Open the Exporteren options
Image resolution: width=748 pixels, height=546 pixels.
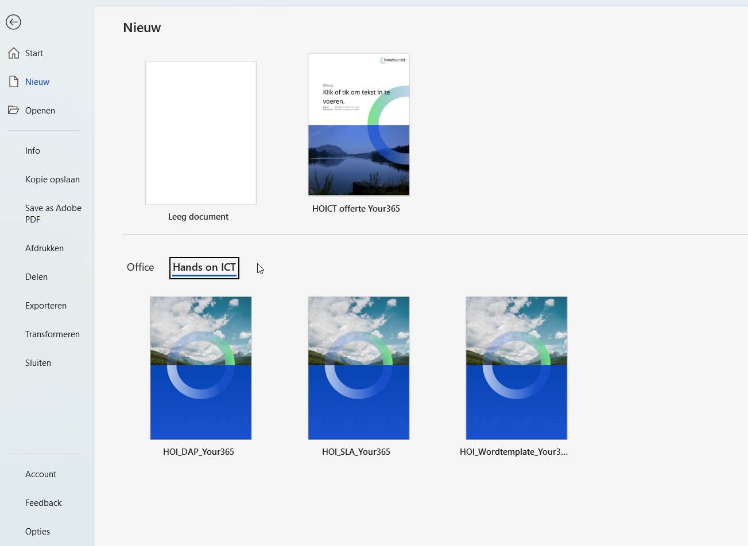coord(45,305)
